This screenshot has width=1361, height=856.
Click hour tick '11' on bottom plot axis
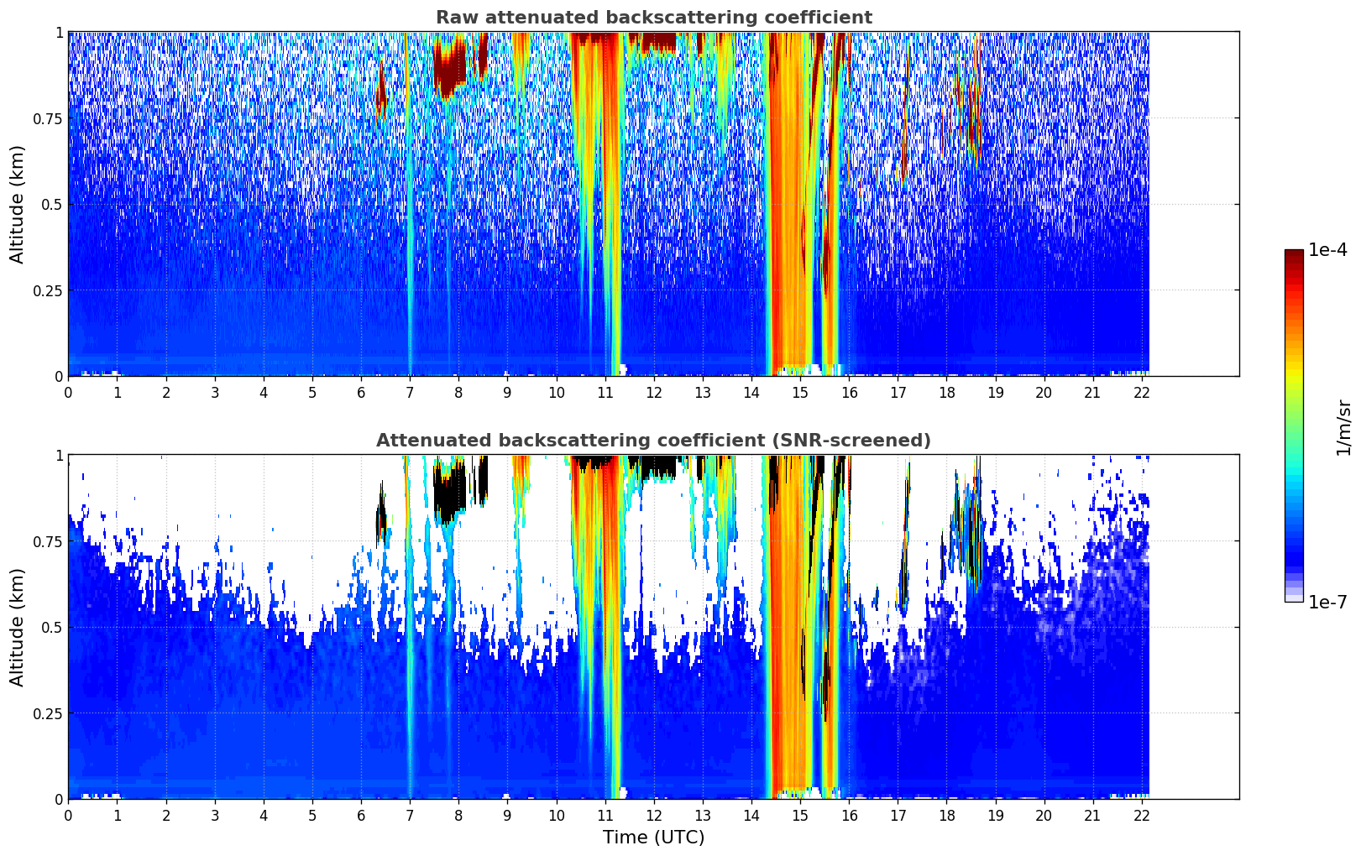point(605,815)
